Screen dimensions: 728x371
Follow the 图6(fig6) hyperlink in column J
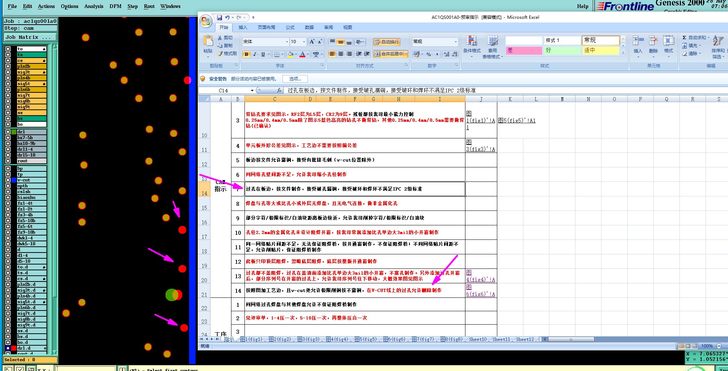click(x=481, y=291)
